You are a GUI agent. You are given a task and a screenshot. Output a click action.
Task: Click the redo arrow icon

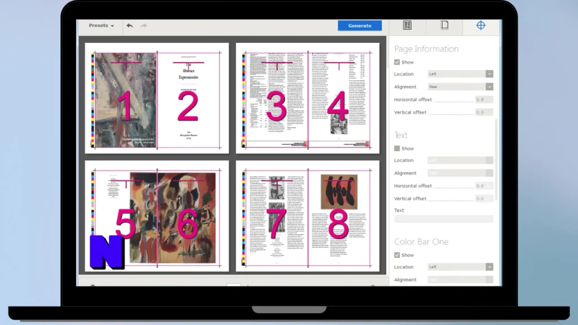[144, 25]
